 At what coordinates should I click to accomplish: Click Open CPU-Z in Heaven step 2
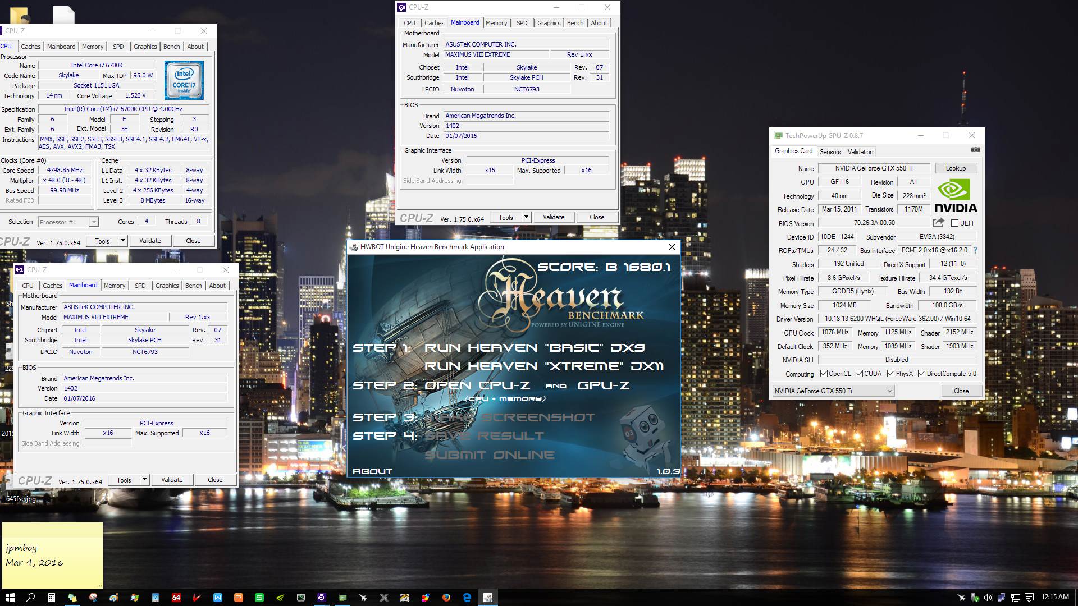tap(477, 385)
